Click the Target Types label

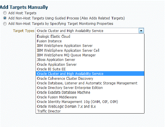[24, 31]
